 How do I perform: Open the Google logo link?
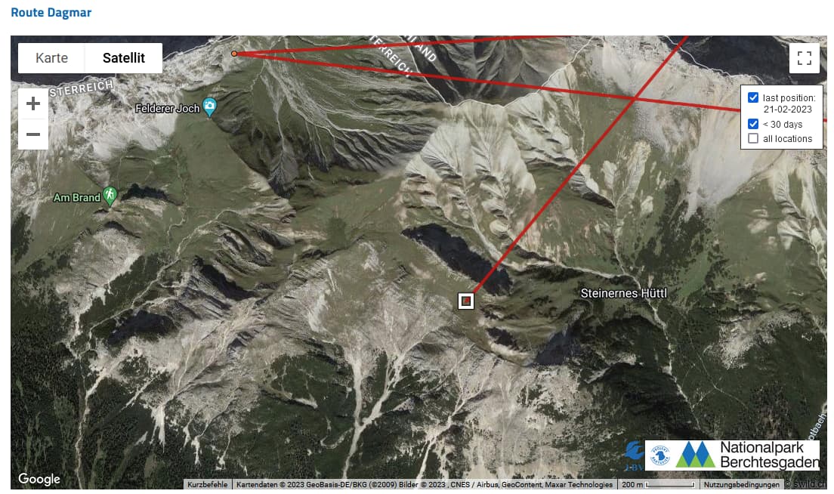(x=39, y=479)
